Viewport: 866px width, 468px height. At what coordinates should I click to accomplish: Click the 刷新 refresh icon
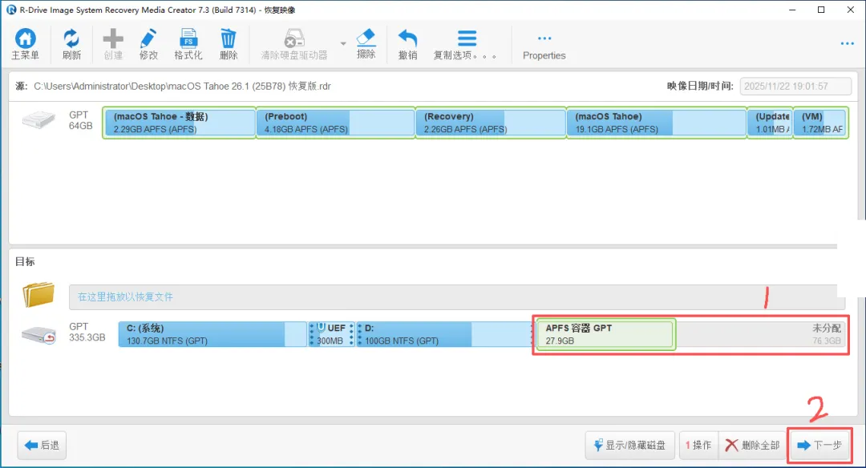pyautogui.click(x=71, y=43)
